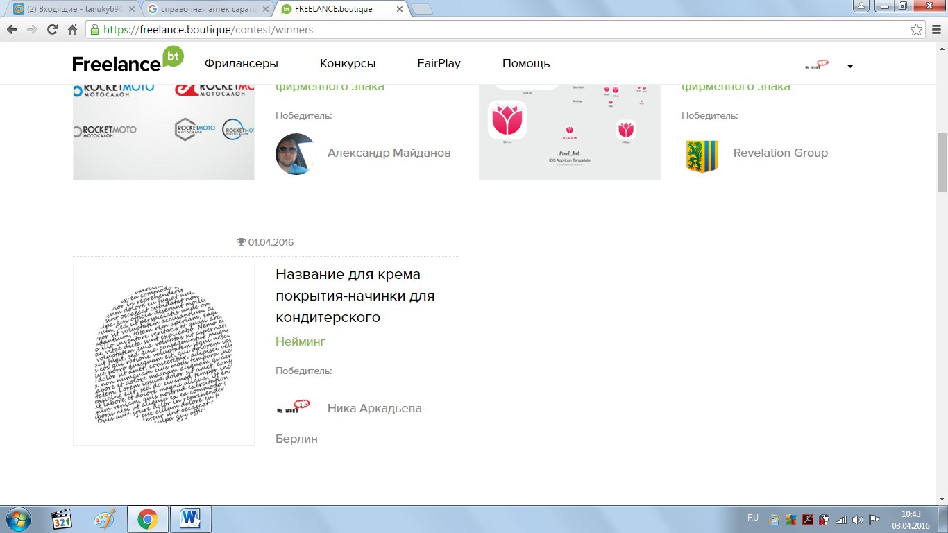The image size is (948, 533).
Task: Open Александр Майданов's profile link
Action: 389,153
